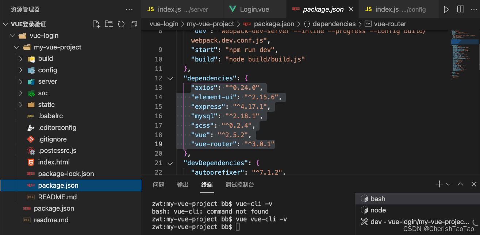Viewport: 480px width, 235px height.
Task: Close the package.json editor tab
Action: pyautogui.click(x=351, y=9)
